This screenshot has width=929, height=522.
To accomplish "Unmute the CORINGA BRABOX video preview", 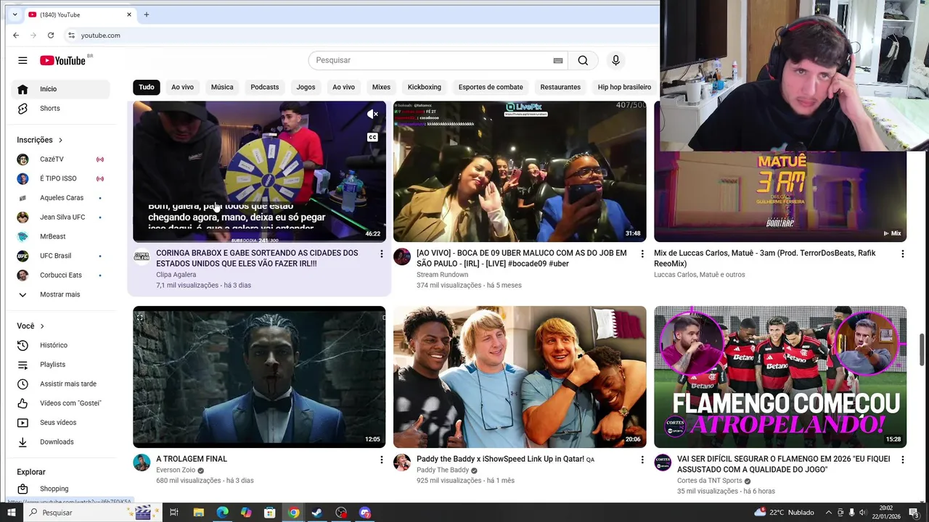I will [x=372, y=114].
